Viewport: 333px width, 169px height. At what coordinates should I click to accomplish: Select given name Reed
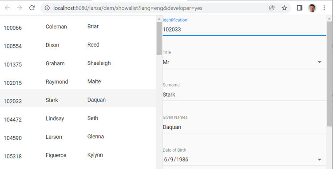click(93, 45)
